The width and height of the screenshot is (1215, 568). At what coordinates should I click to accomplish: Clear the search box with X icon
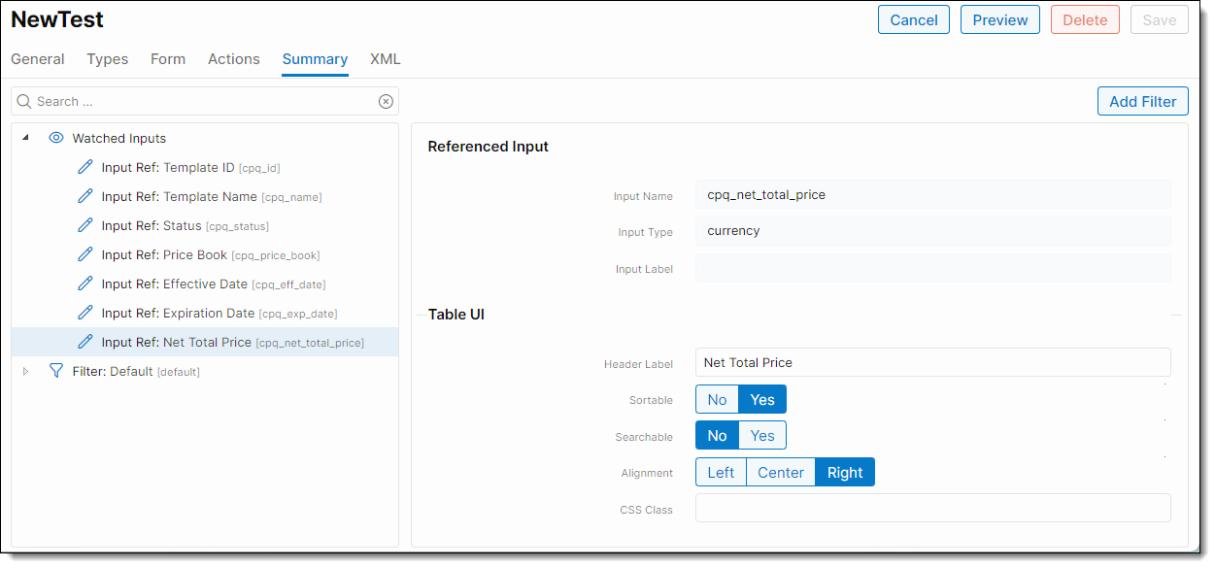386,101
